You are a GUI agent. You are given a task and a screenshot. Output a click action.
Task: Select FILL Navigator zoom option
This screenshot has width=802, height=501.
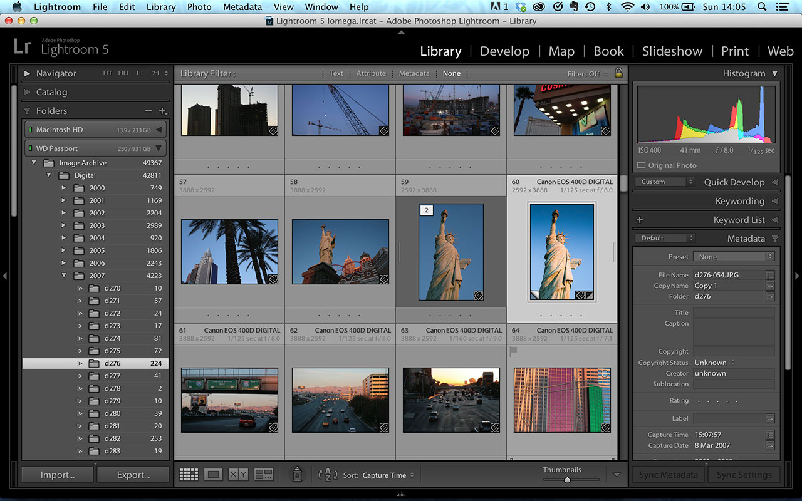tap(124, 73)
